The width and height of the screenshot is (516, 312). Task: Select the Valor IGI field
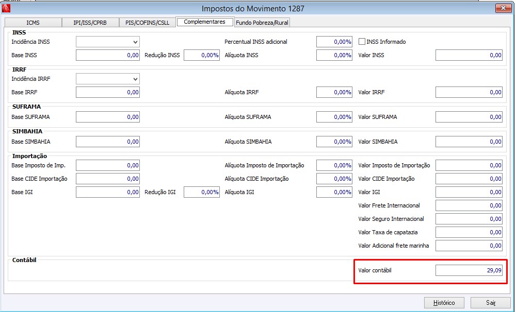pyautogui.click(x=469, y=193)
